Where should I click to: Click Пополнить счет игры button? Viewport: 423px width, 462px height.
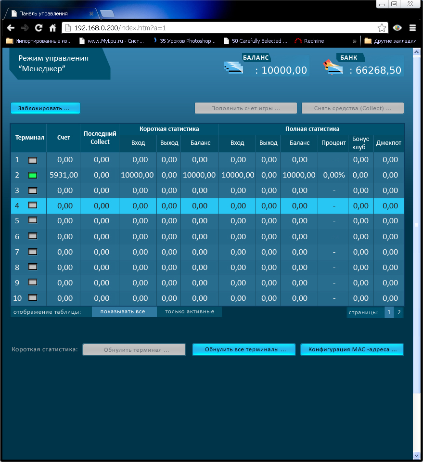[x=246, y=108]
